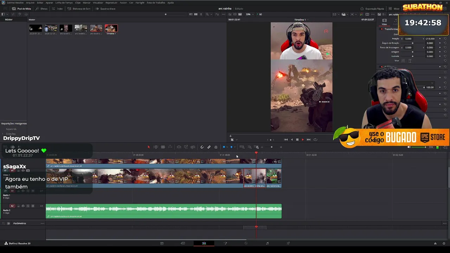
Task: Select the blade edit tool
Action: [163, 147]
